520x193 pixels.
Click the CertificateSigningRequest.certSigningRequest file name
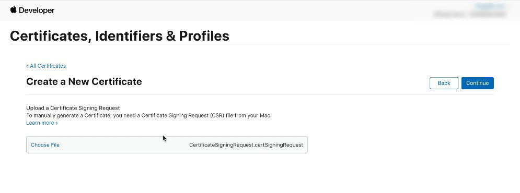[x=246, y=144]
